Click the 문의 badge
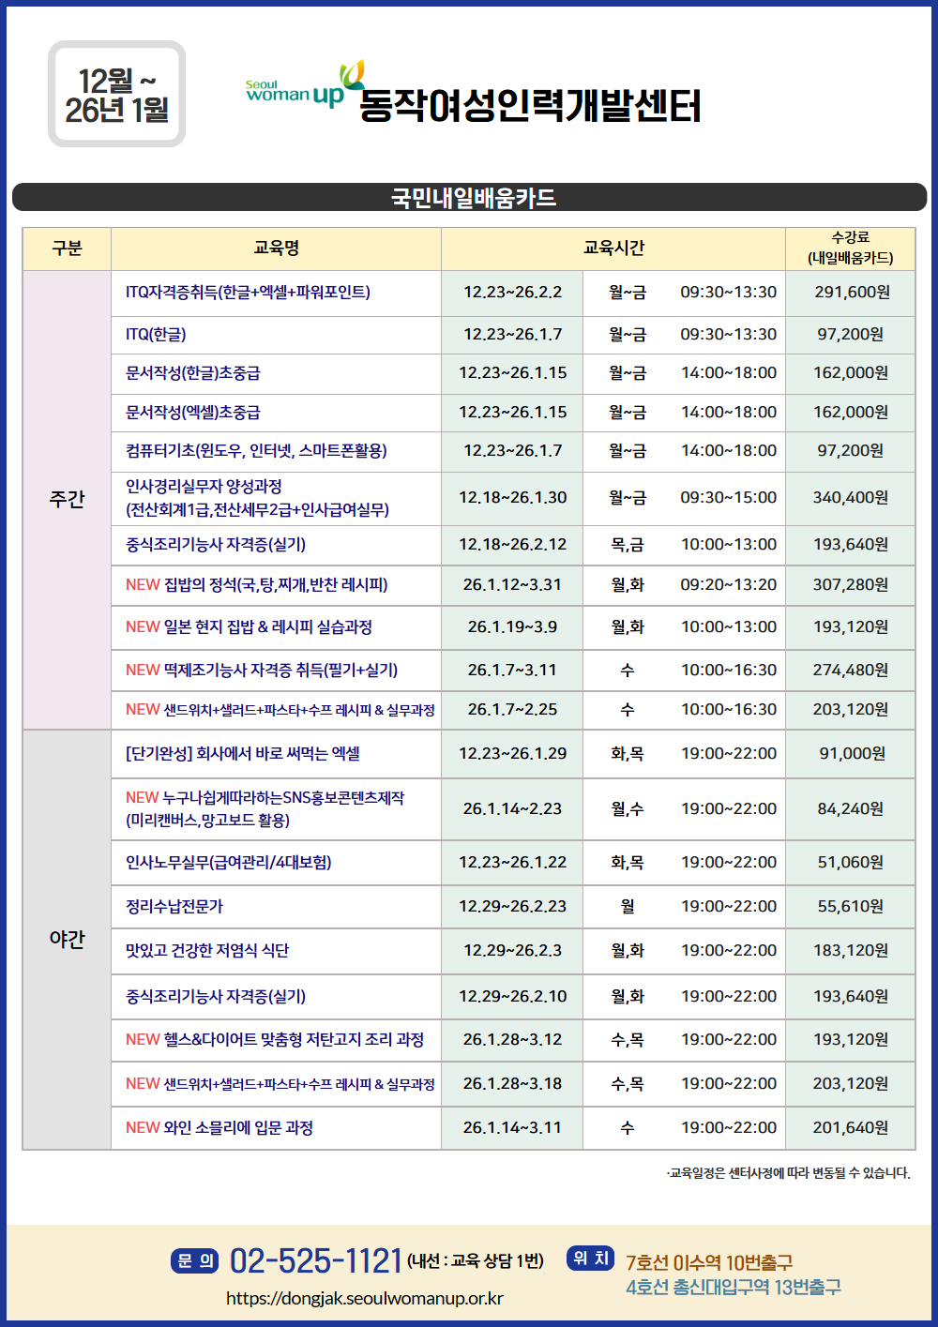The width and height of the screenshot is (938, 1327). click(194, 1260)
